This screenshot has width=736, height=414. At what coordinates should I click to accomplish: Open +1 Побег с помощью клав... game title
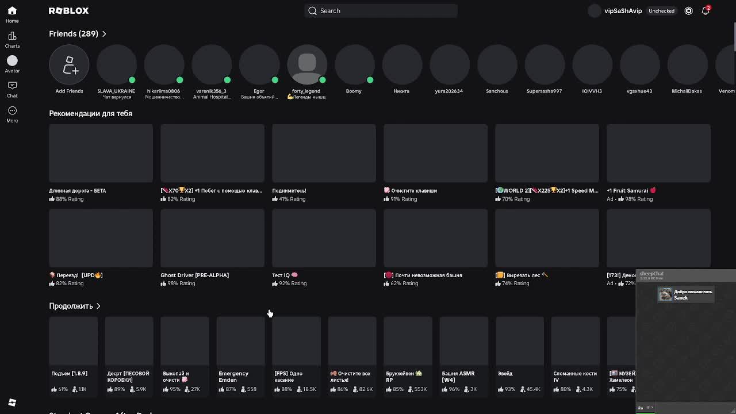click(211, 190)
